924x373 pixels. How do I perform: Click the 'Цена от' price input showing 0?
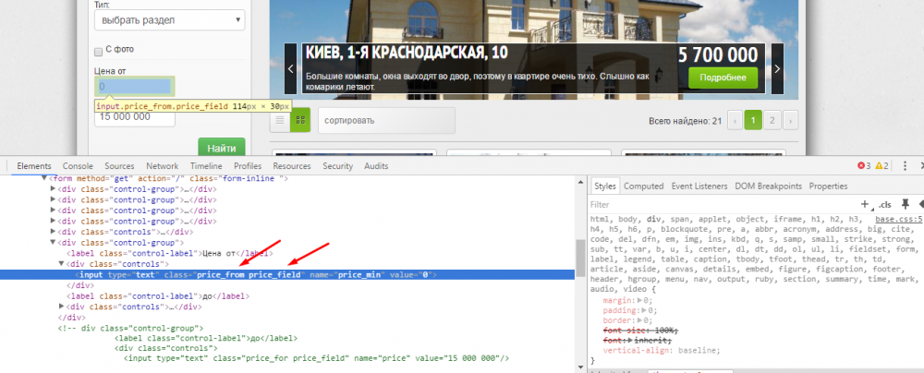135,87
